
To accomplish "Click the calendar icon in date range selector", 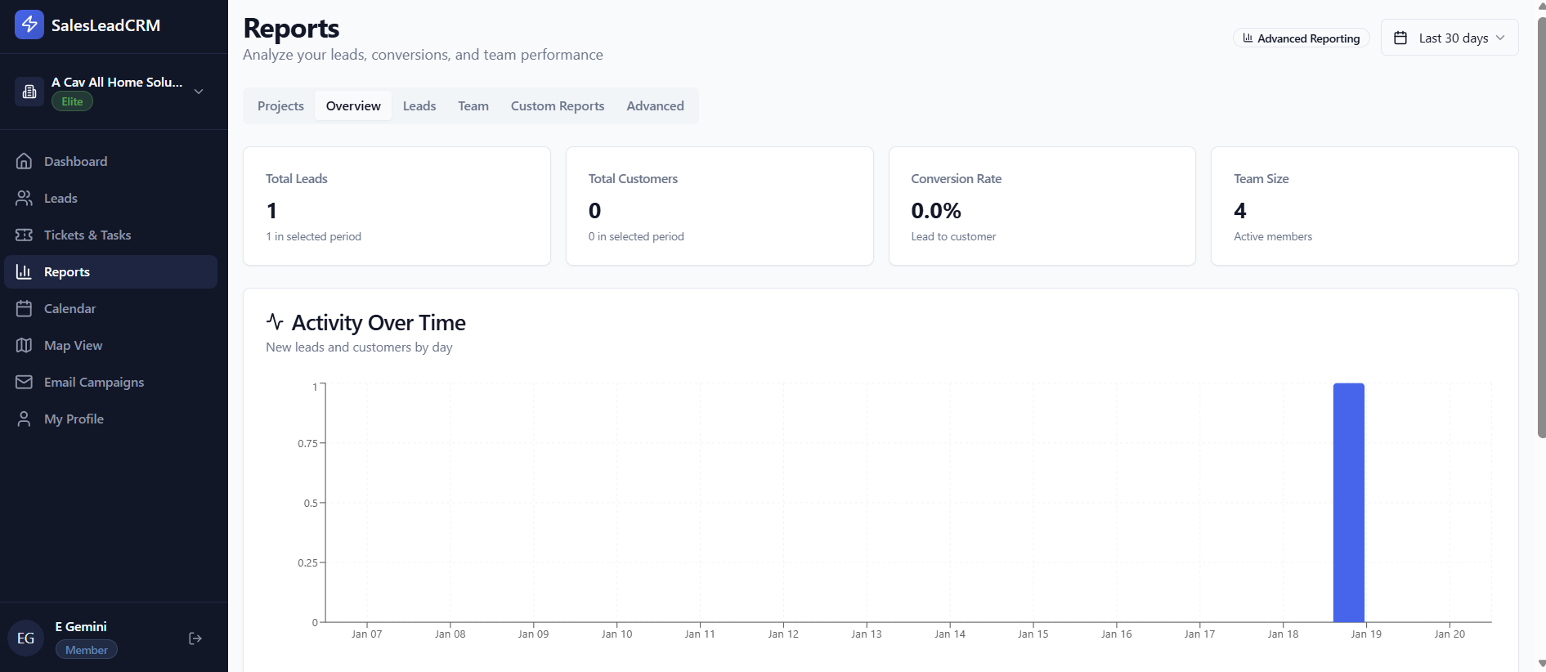I will coord(1400,38).
